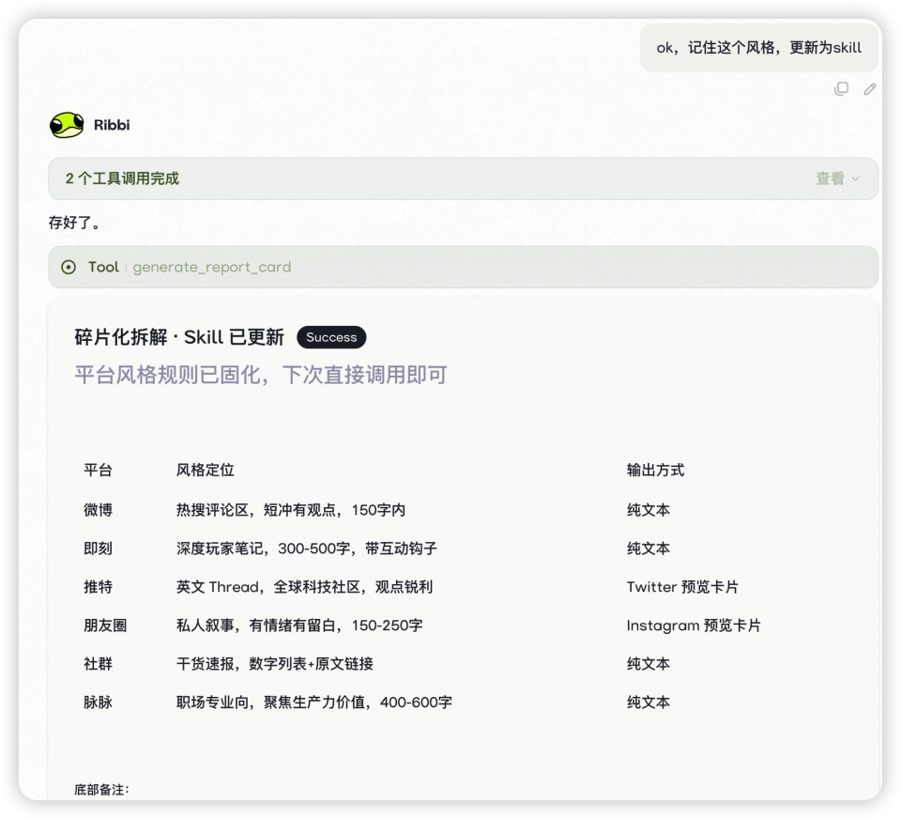The height and width of the screenshot is (819, 901).
Task: Click the Success badge
Action: tap(331, 337)
